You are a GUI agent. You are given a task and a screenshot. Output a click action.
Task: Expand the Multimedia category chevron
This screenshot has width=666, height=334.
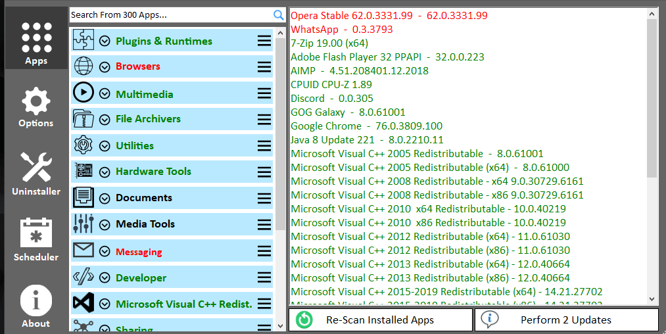[105, 94]
